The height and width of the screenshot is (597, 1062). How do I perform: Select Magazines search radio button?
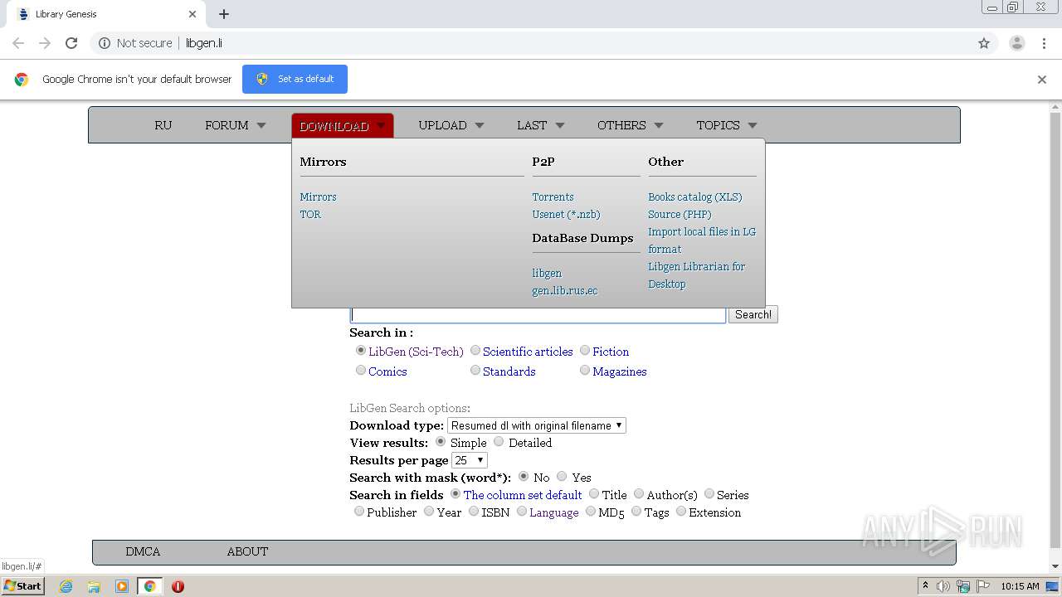(585, 371)
